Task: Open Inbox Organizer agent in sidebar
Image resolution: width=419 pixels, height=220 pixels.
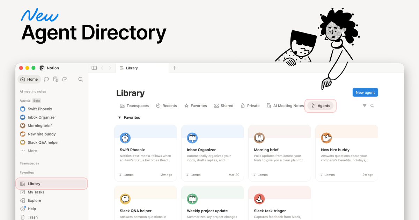Action: [x=42, y=117]
